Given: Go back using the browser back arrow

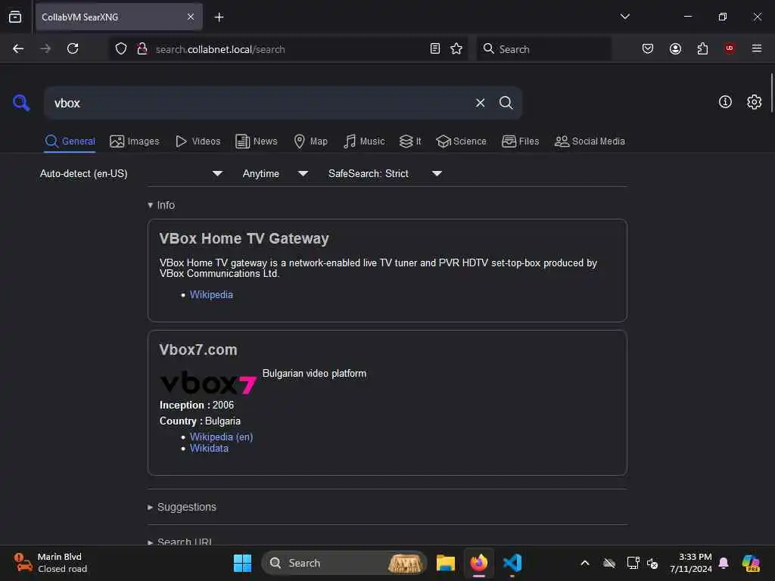Looking at the screenshot, I should point(18,48).
